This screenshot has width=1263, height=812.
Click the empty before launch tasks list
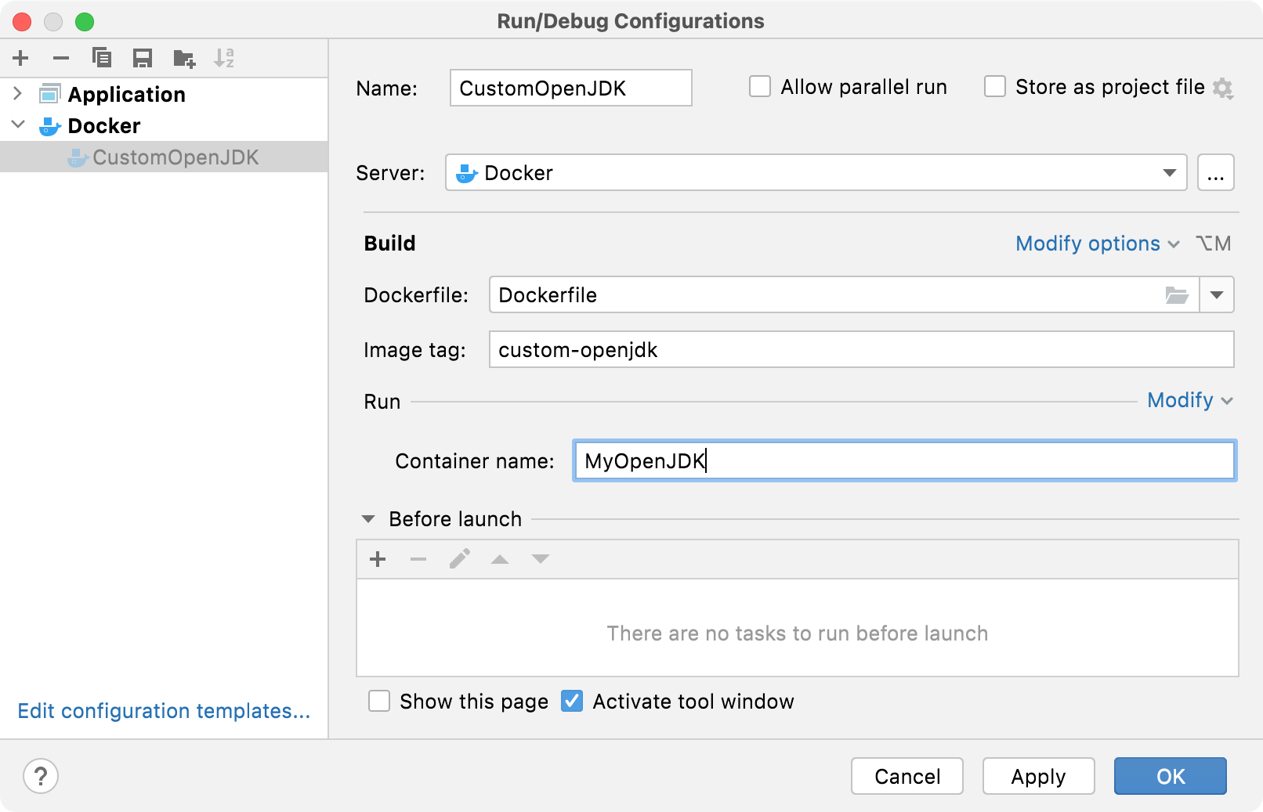[798, 627]
